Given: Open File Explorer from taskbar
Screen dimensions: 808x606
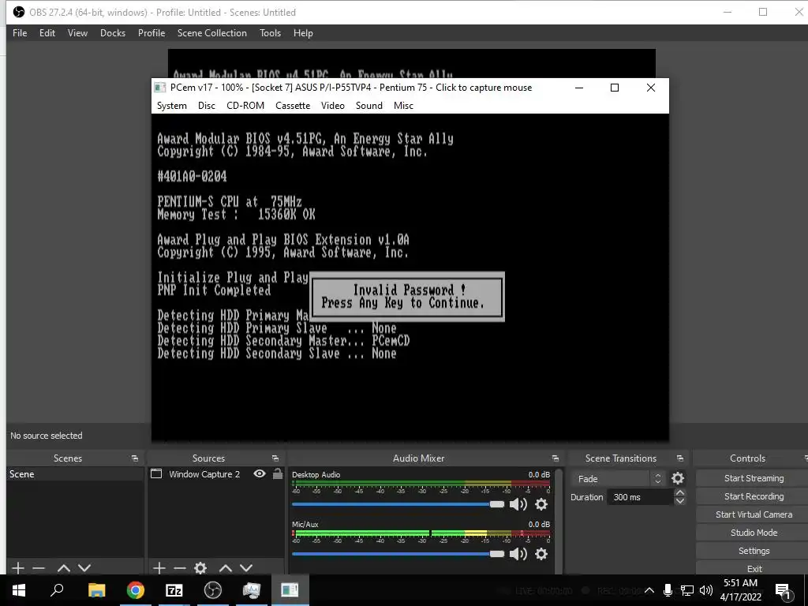Looking at the screenshot, I should (x=96, y=590).
